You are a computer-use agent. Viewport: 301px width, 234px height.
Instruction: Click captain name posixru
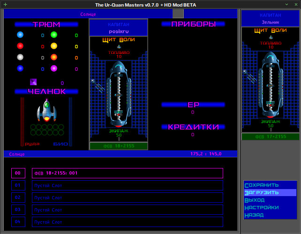click(x=119, y=31)
